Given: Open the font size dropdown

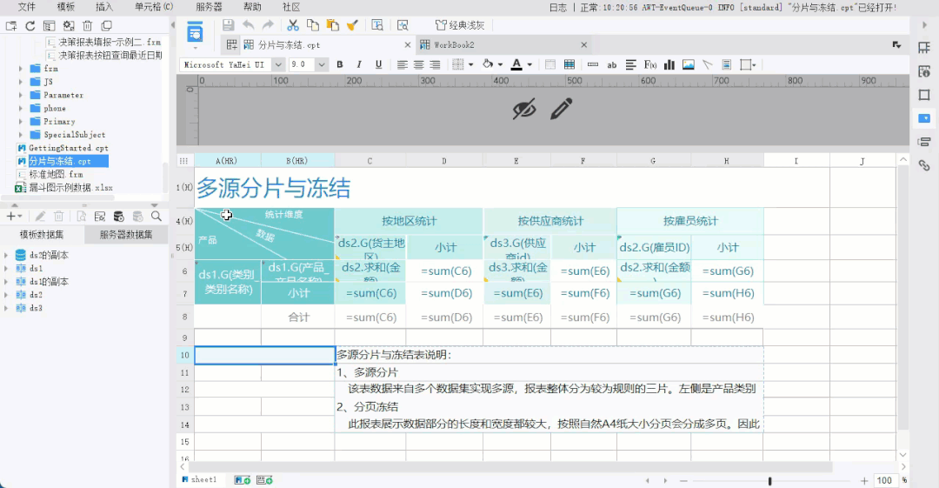Looking at the screenshot, I should [x=322, y=64].
